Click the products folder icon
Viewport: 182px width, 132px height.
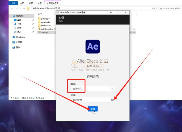click(39, 22)
